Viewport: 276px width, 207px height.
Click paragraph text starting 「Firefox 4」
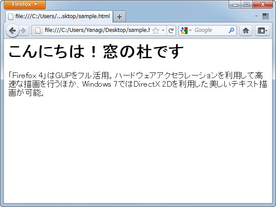click(x=138, y=84)
